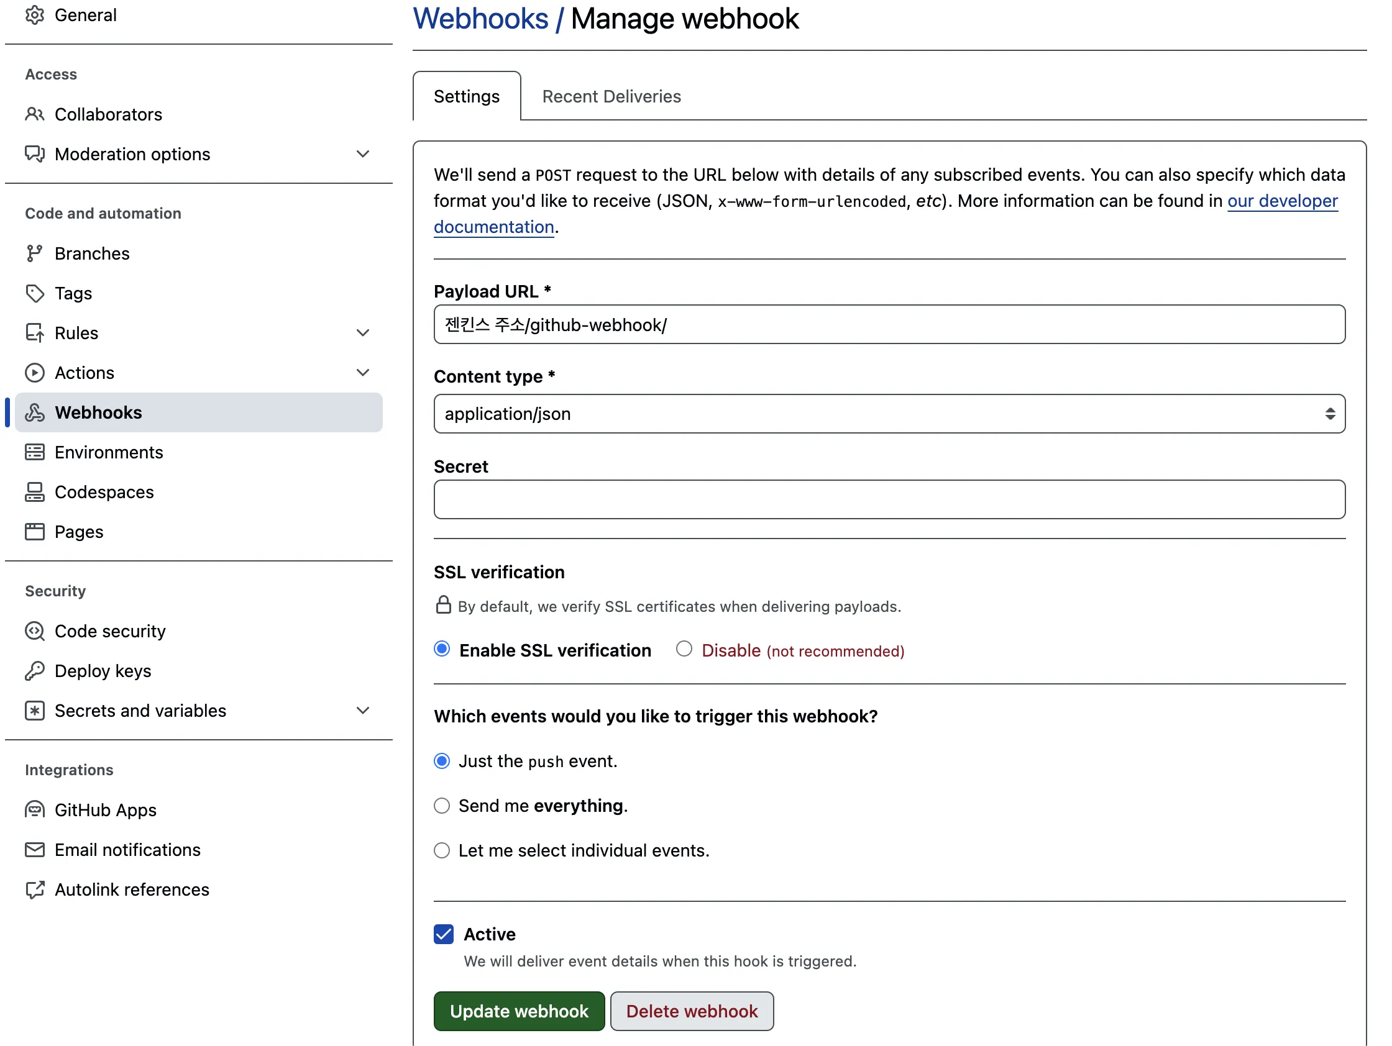The height and width of the screenshot is (1046, 1392).
Task: Click the GitHub Apps icon
Action: (x=35, y=810)
